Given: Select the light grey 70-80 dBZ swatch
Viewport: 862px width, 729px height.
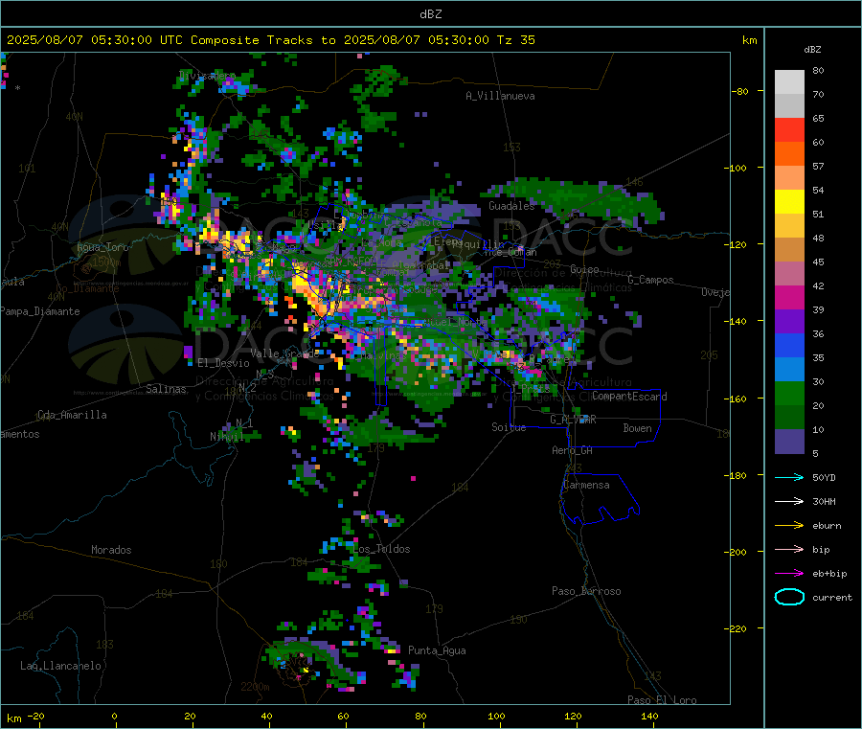Looking at the screenshot, I should click(789, 82).
